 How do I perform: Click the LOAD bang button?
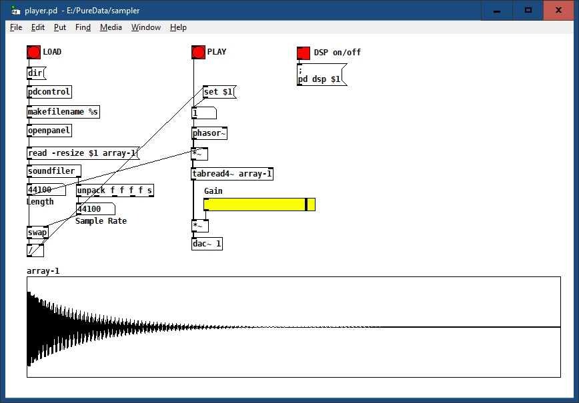[33, 53]
